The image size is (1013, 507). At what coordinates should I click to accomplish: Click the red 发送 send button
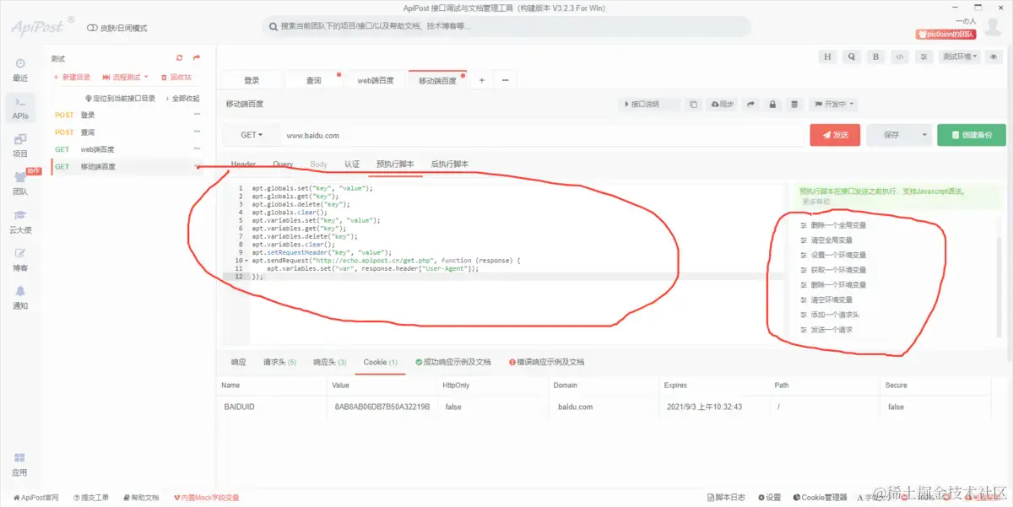(x=834, y=135)
